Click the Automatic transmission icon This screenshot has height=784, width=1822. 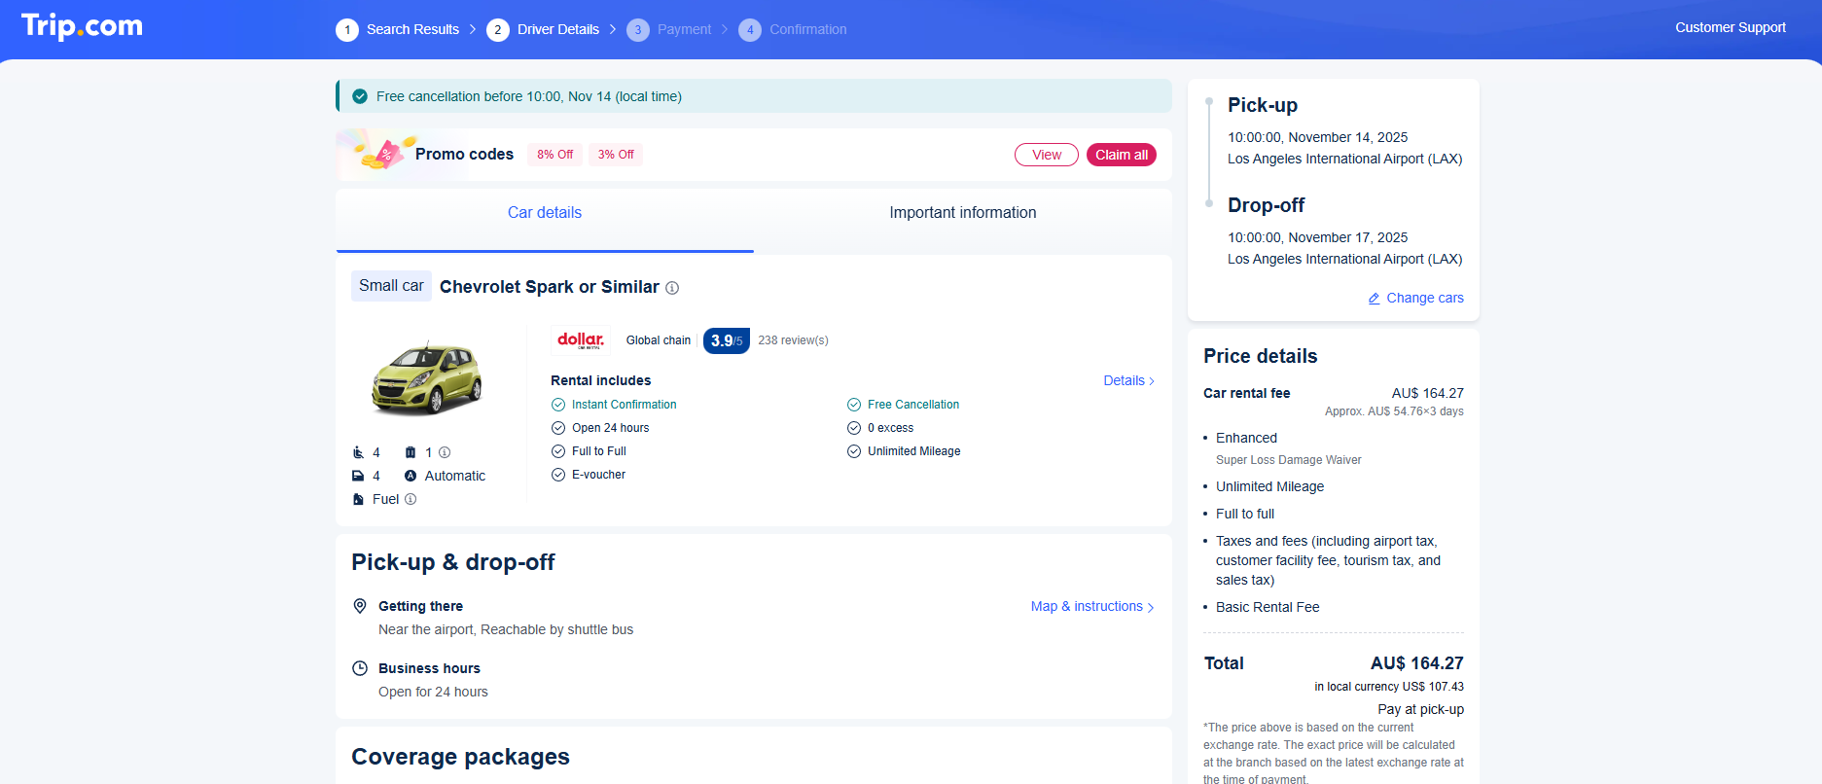411,476
